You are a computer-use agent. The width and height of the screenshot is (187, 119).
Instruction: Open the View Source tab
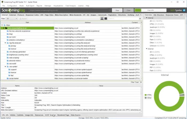click(75, 115)
